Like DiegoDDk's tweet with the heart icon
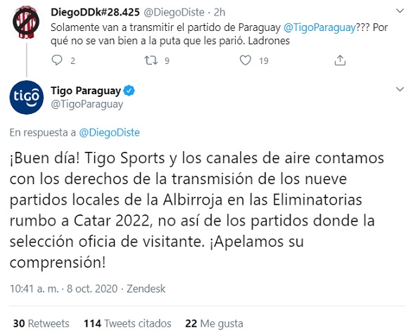Screen dimensions: 413x336 click(x=246, y=60)
